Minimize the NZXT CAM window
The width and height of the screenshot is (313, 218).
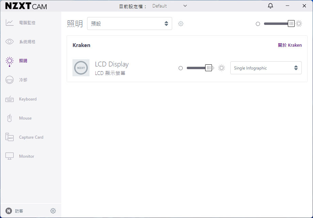287,6
